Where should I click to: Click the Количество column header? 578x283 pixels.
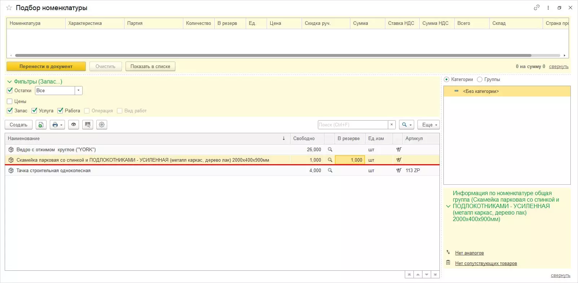pyautogui.click(x=198, y=23)
